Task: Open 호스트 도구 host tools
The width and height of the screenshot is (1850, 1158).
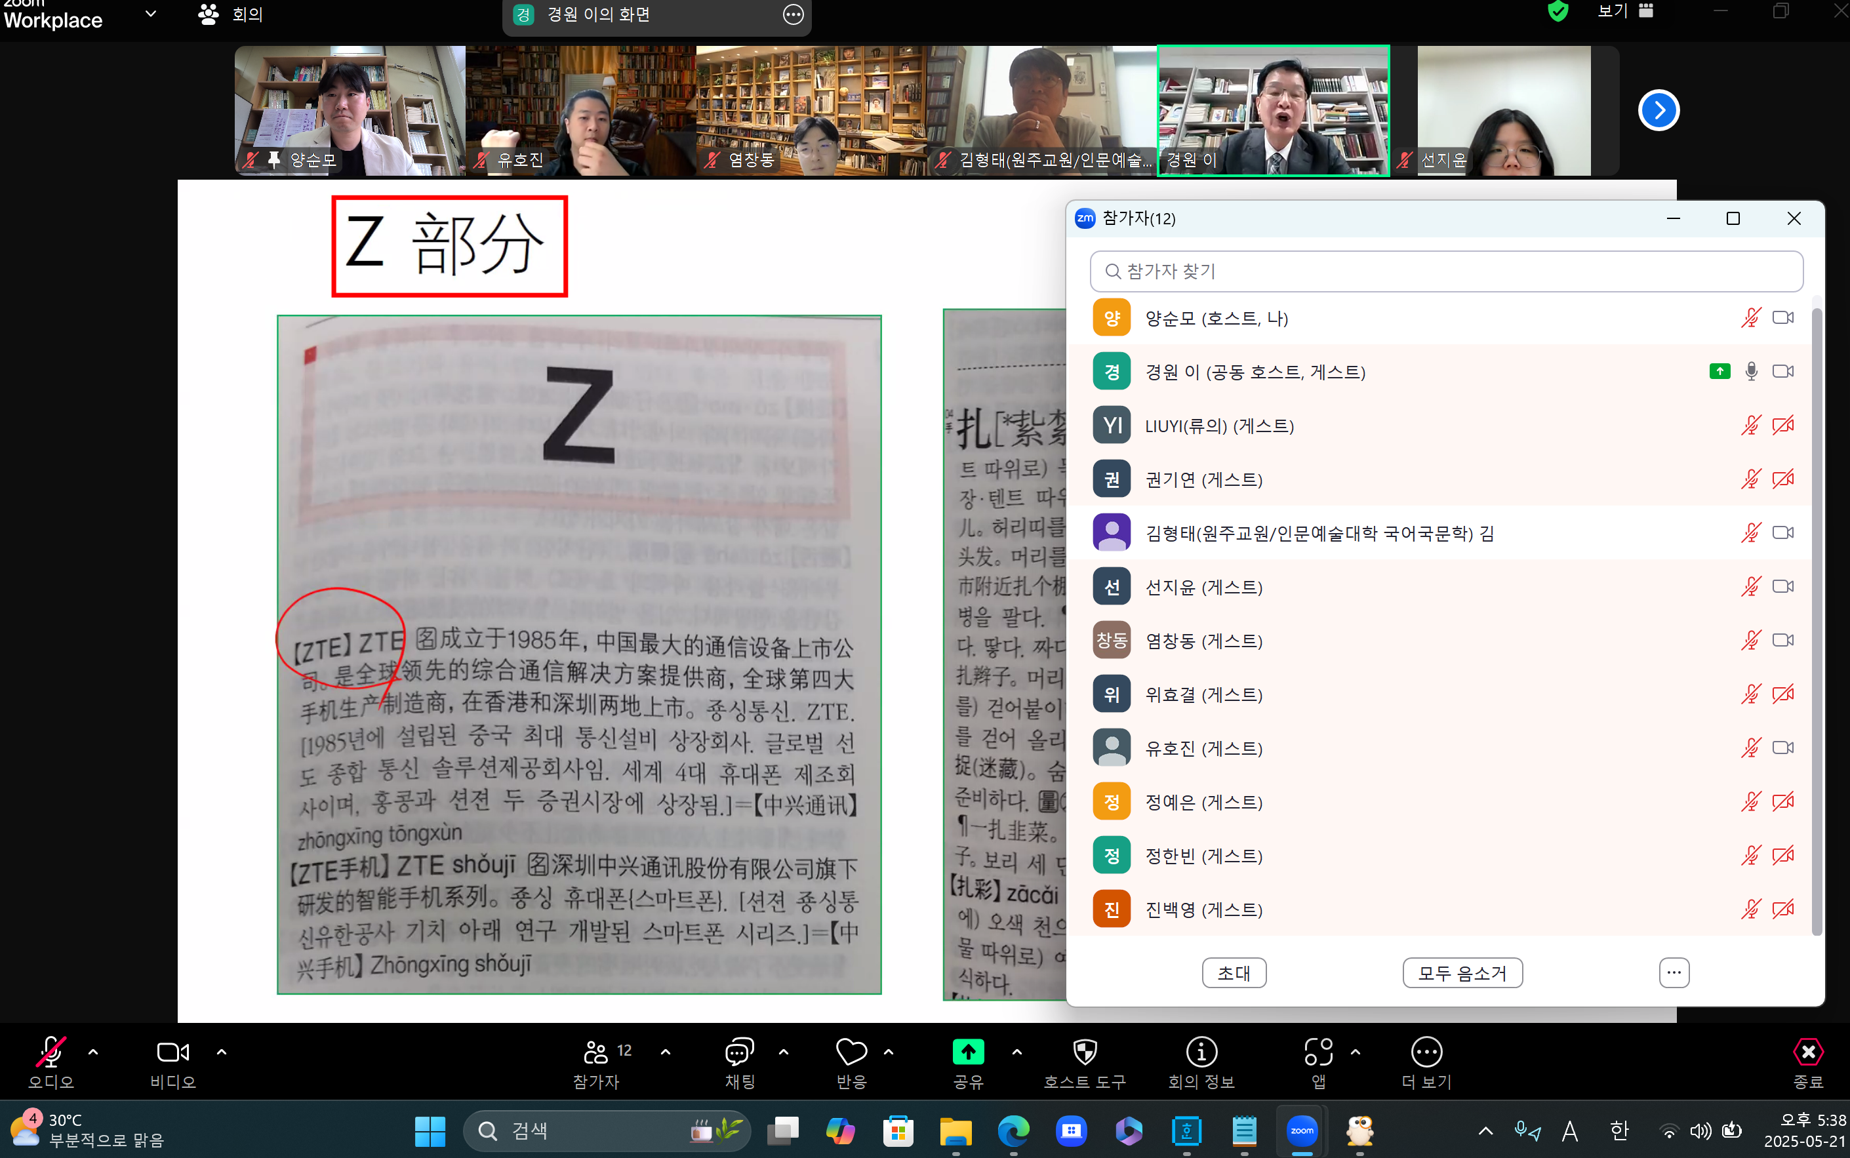Action: click(x=1085, y=1062)
